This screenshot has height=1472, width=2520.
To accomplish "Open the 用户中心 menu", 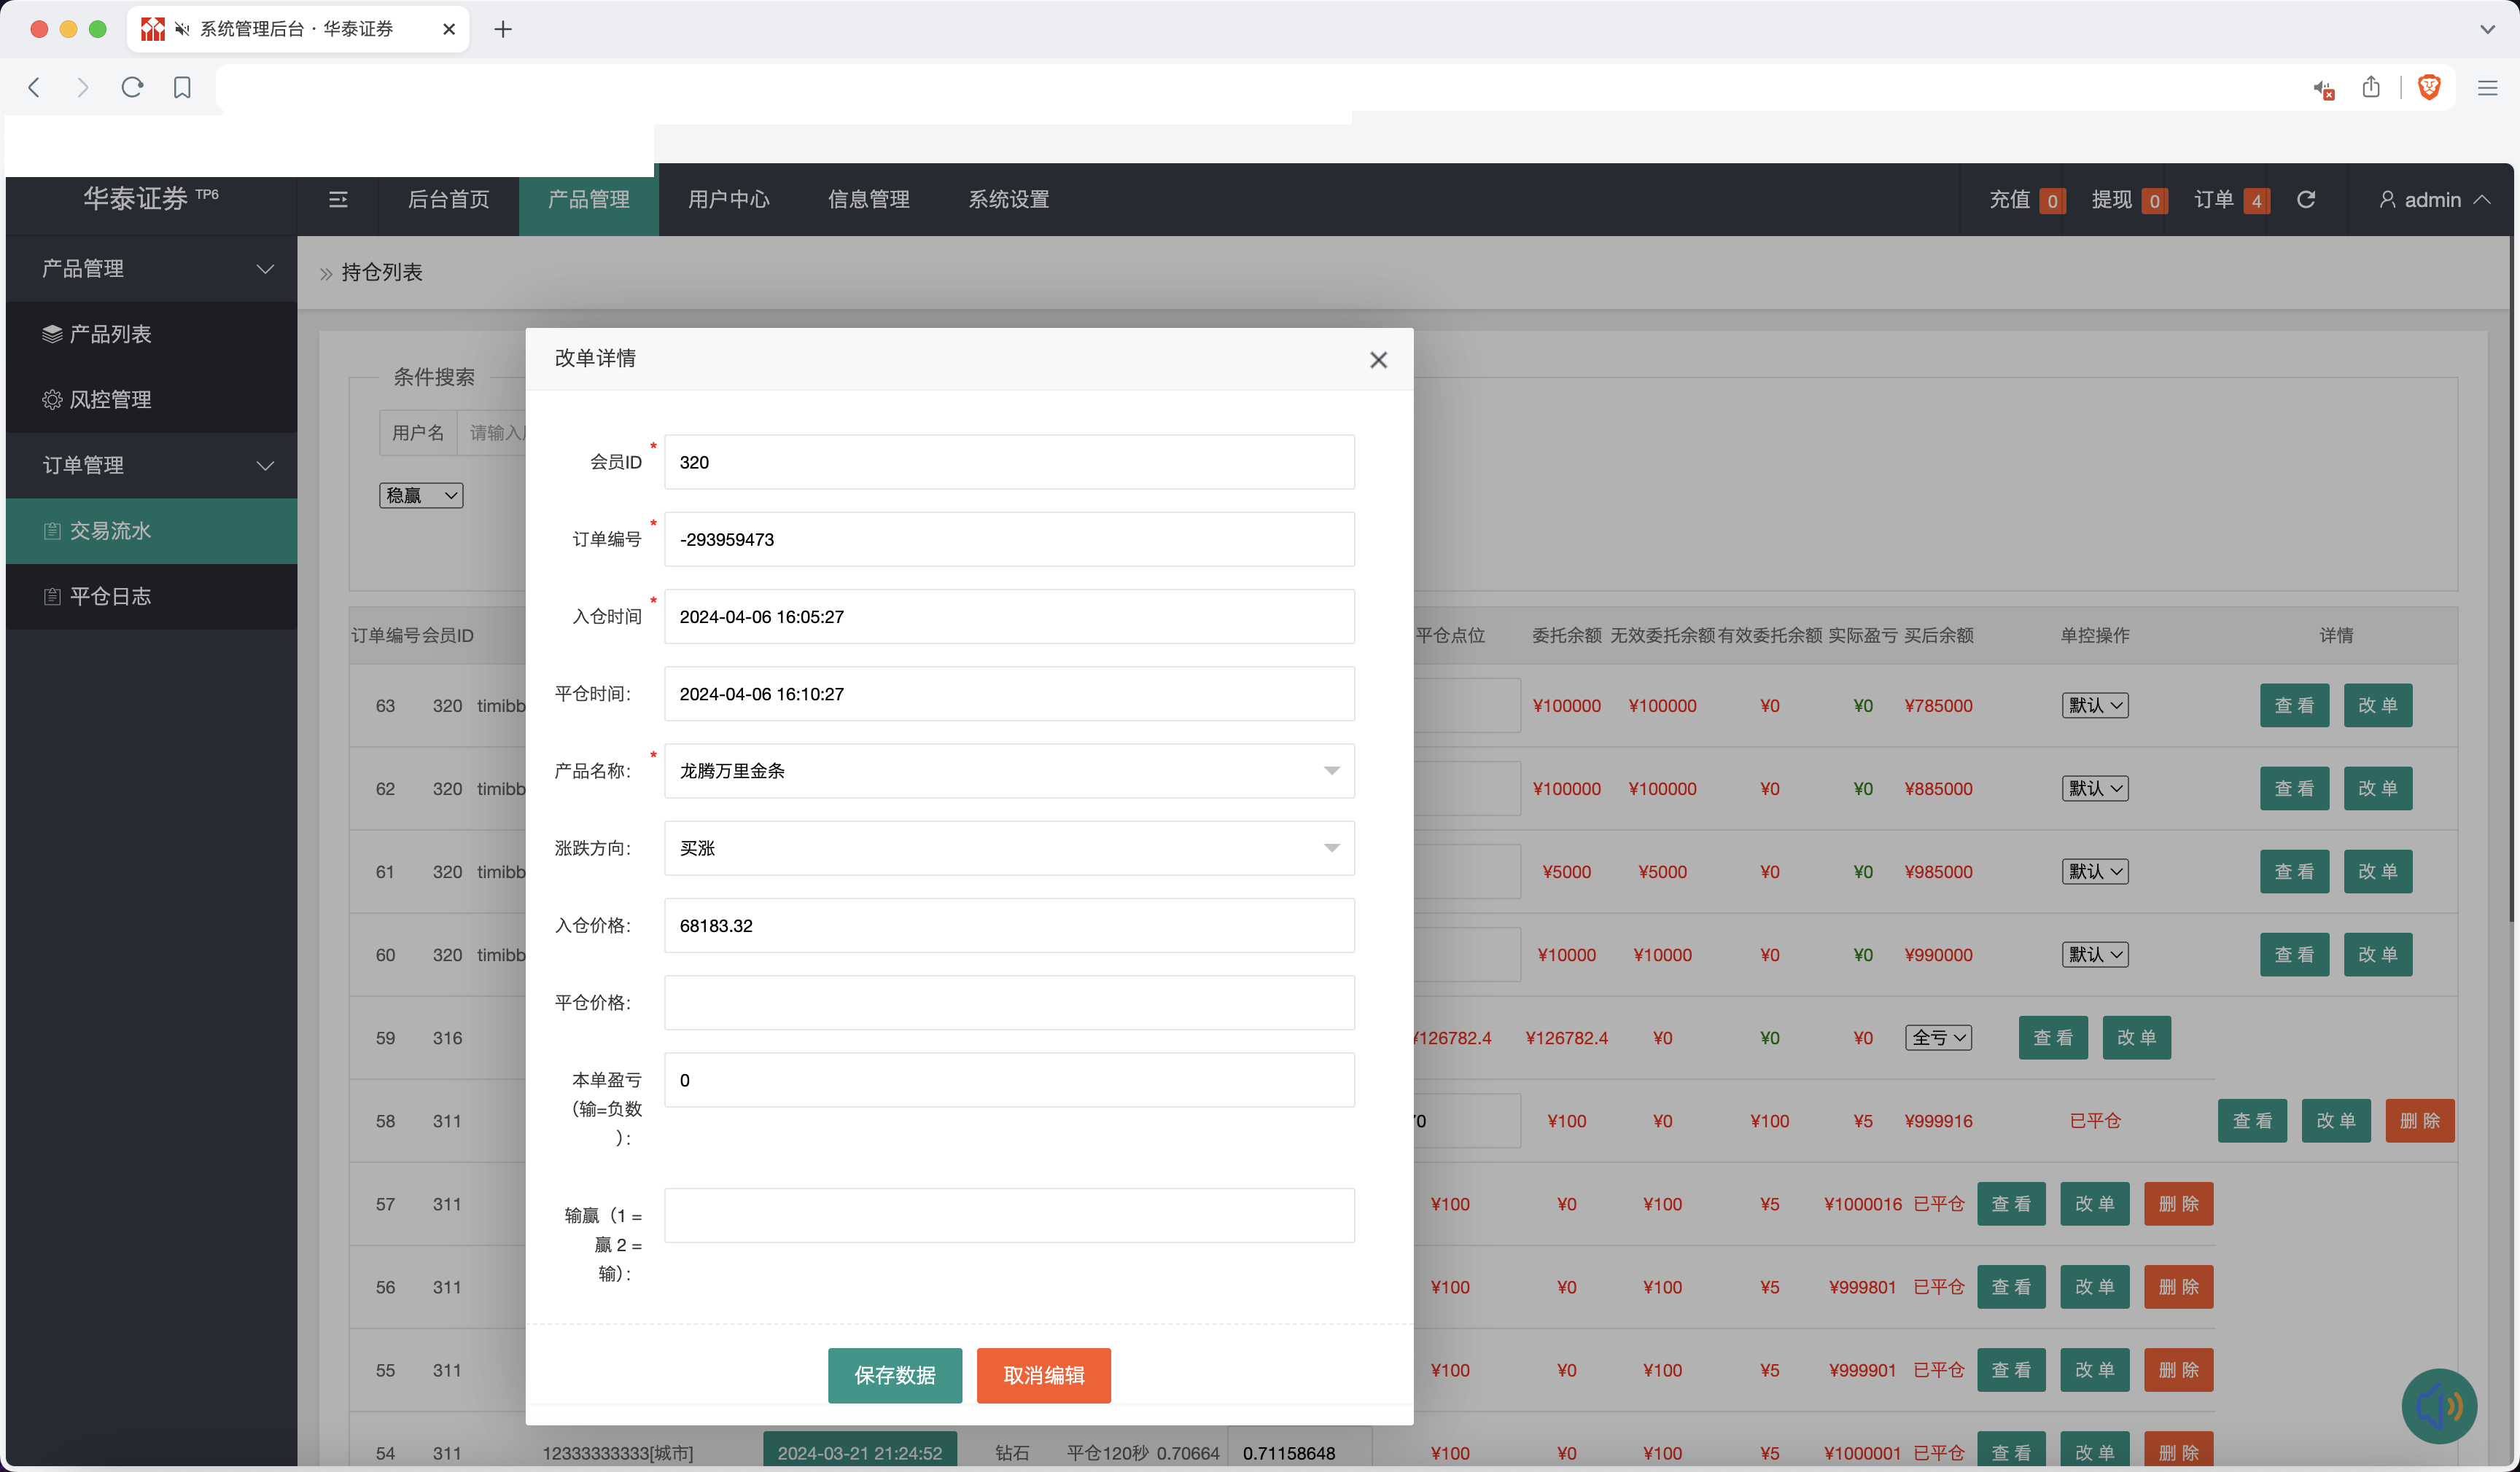I will click(728, 199).
